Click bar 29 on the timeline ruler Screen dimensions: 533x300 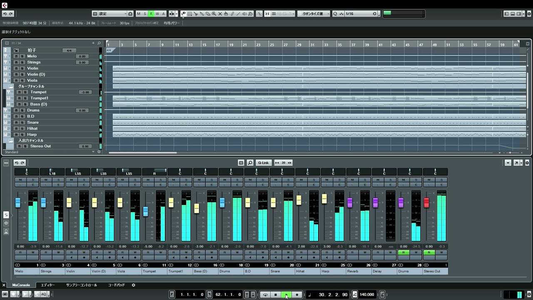click(x=299, y=45)
